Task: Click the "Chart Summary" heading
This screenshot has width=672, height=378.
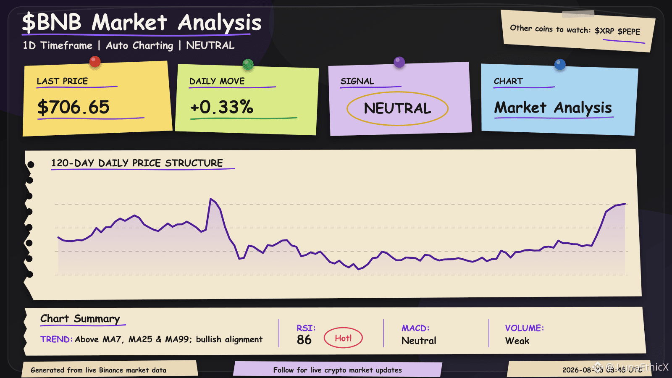Action: pos(80,319)
